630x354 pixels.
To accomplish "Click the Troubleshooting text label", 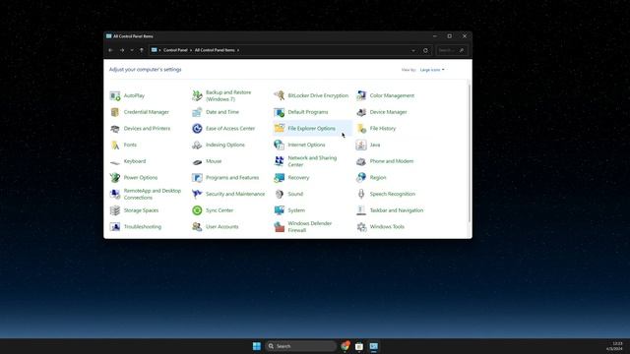I will click(142, 227).
